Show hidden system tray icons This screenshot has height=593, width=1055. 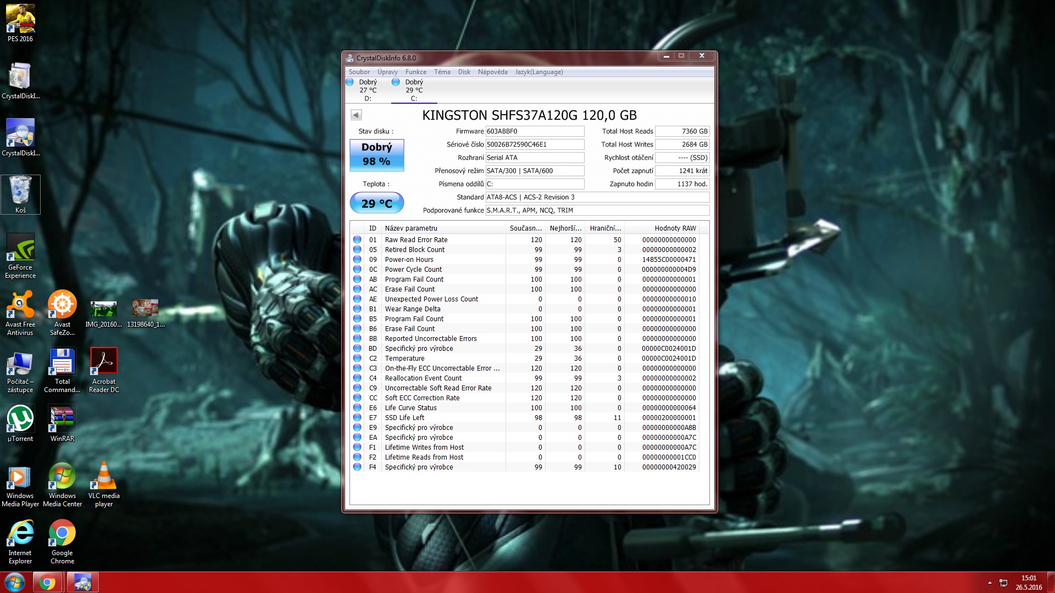pos(990,583)
